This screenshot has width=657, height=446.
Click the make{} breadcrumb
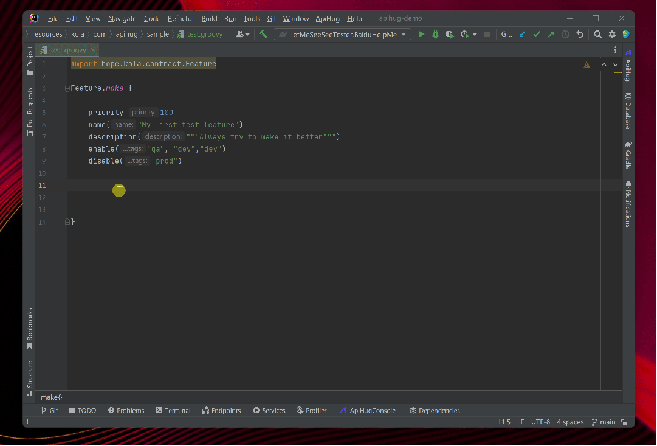coord(52,397)
